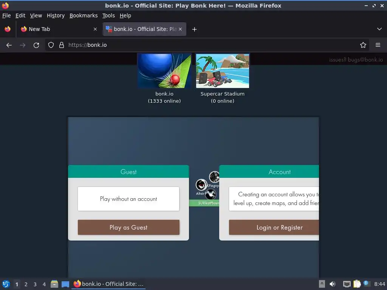Image resolution: width=387 pixels, height=290 pixels.
Task: Select the Supercar Stadium thumbnail
Action: (223, 71)
